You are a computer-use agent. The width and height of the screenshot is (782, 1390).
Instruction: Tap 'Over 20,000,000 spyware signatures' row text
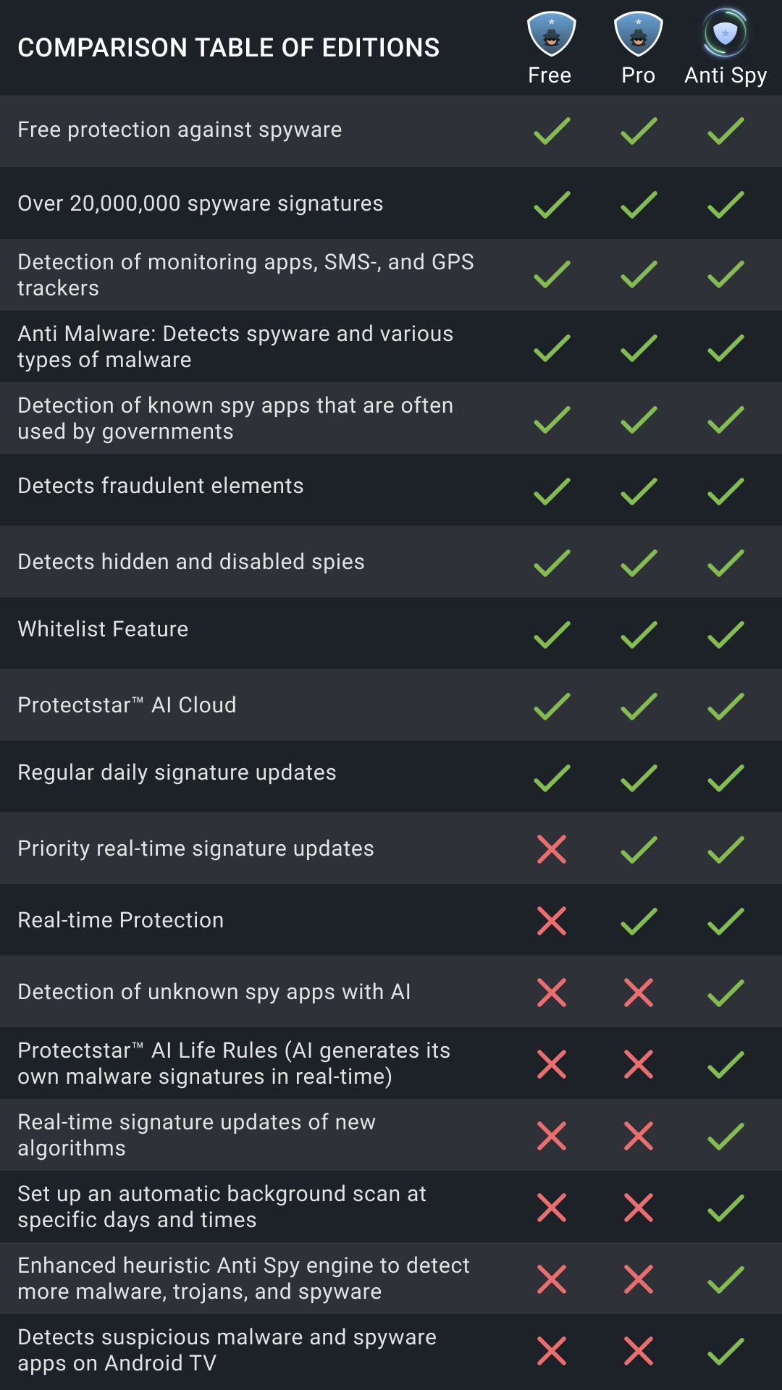pos(201,204)
